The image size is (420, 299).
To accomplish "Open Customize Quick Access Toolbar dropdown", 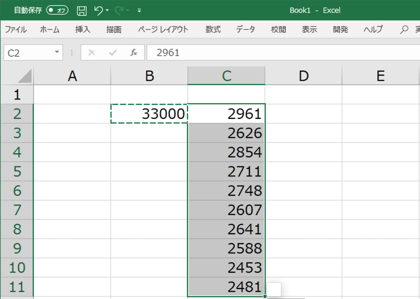I will (139, 11).
